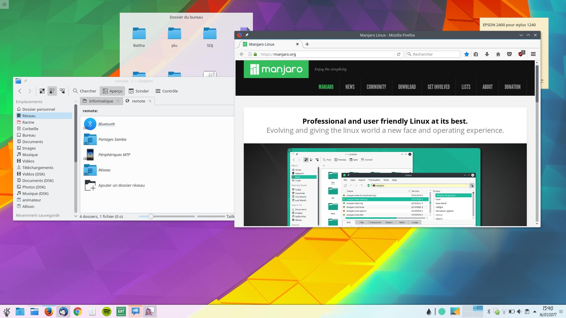Launch Spotify from the taskbar
566x318 pixels.
pos(107,312)
